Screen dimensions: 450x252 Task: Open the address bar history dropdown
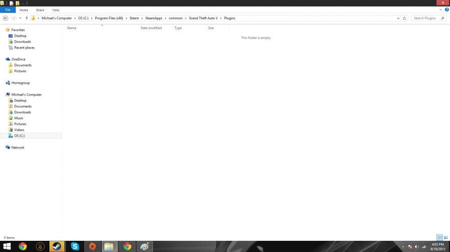tap(398, 18)
